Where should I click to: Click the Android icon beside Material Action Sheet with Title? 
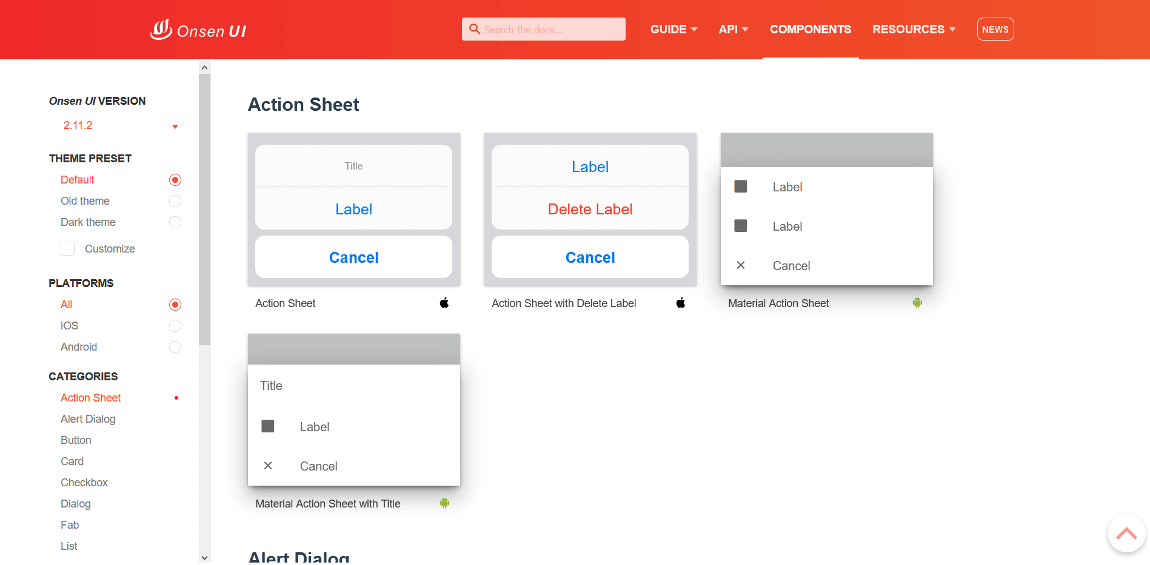pyautogui.click(x=444, y=503)
